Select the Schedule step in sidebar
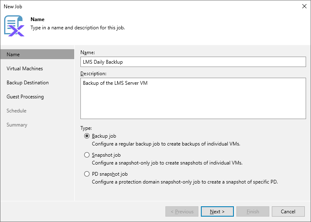Image resolution: width=311 pixels, height=222 pixels. 16,111
